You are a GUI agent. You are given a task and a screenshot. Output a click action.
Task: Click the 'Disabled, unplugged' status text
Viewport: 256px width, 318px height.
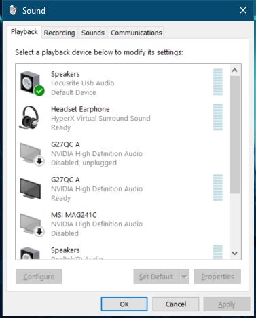[x=84, y=163]
